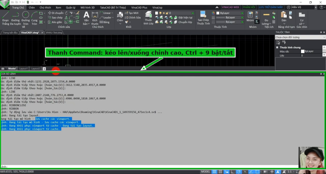
Task: Click the Kích thước dimension tool
Action: coord(95,18)
